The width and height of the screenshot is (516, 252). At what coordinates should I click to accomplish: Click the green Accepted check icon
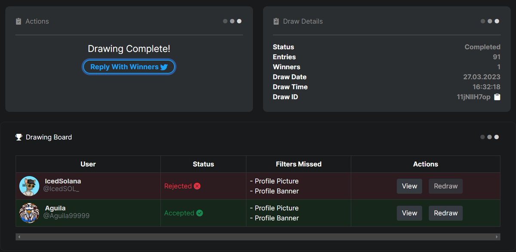click(200, 213)
